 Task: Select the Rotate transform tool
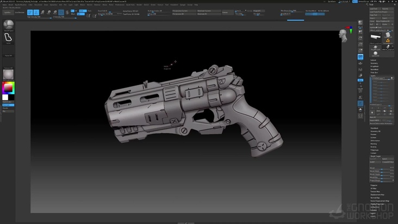click(55, 12)
